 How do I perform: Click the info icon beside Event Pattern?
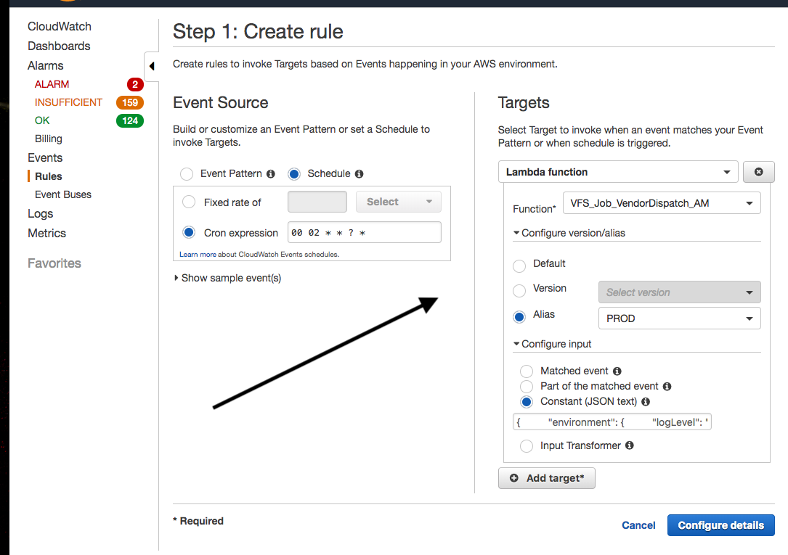[x=271, y=173]
